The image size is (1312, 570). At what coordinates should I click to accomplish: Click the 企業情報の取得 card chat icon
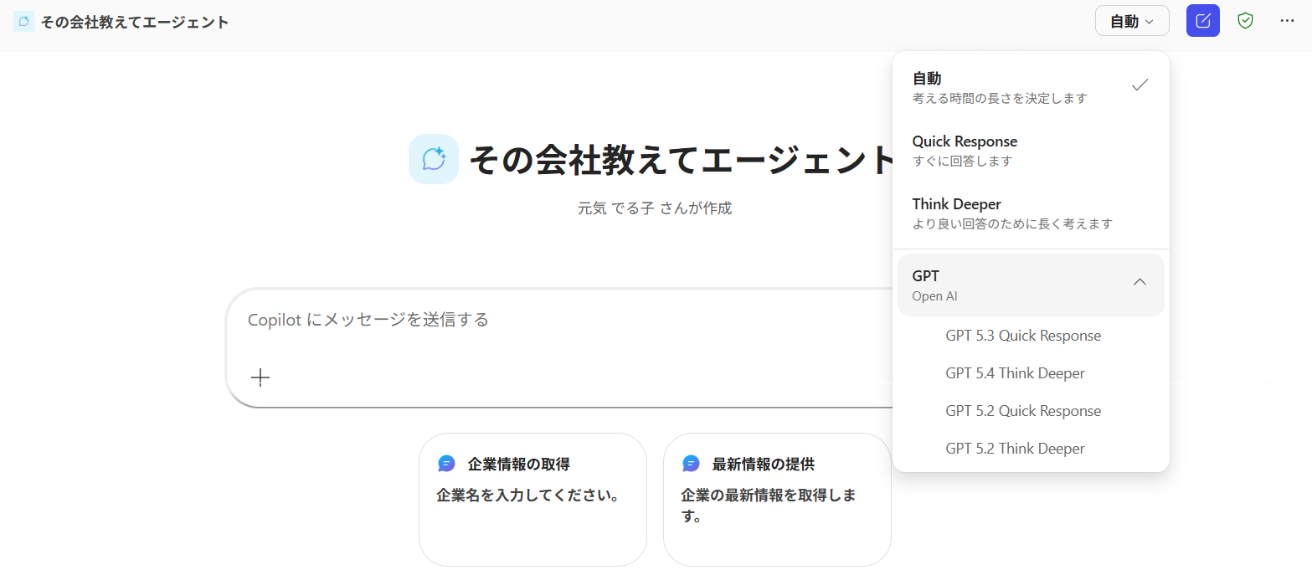click(446, 464)
